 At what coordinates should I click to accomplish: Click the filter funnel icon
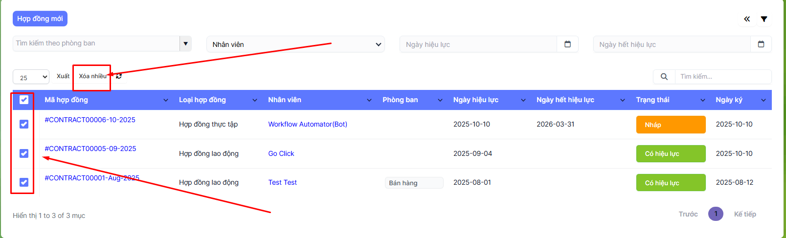pos(764,19)
